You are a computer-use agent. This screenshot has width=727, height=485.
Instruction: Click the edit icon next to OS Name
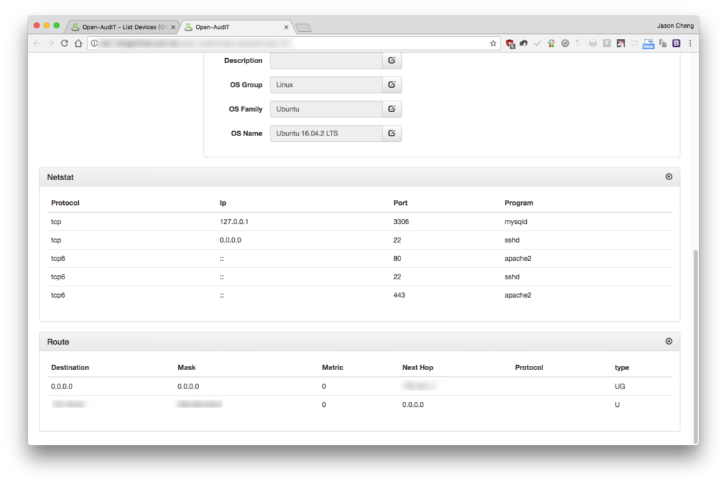[392, 133]
